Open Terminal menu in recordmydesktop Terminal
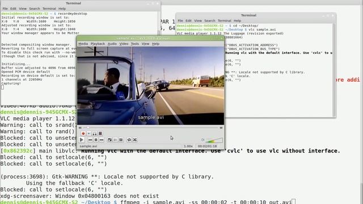This screenshot has width=363, height=204. point(49,8)
